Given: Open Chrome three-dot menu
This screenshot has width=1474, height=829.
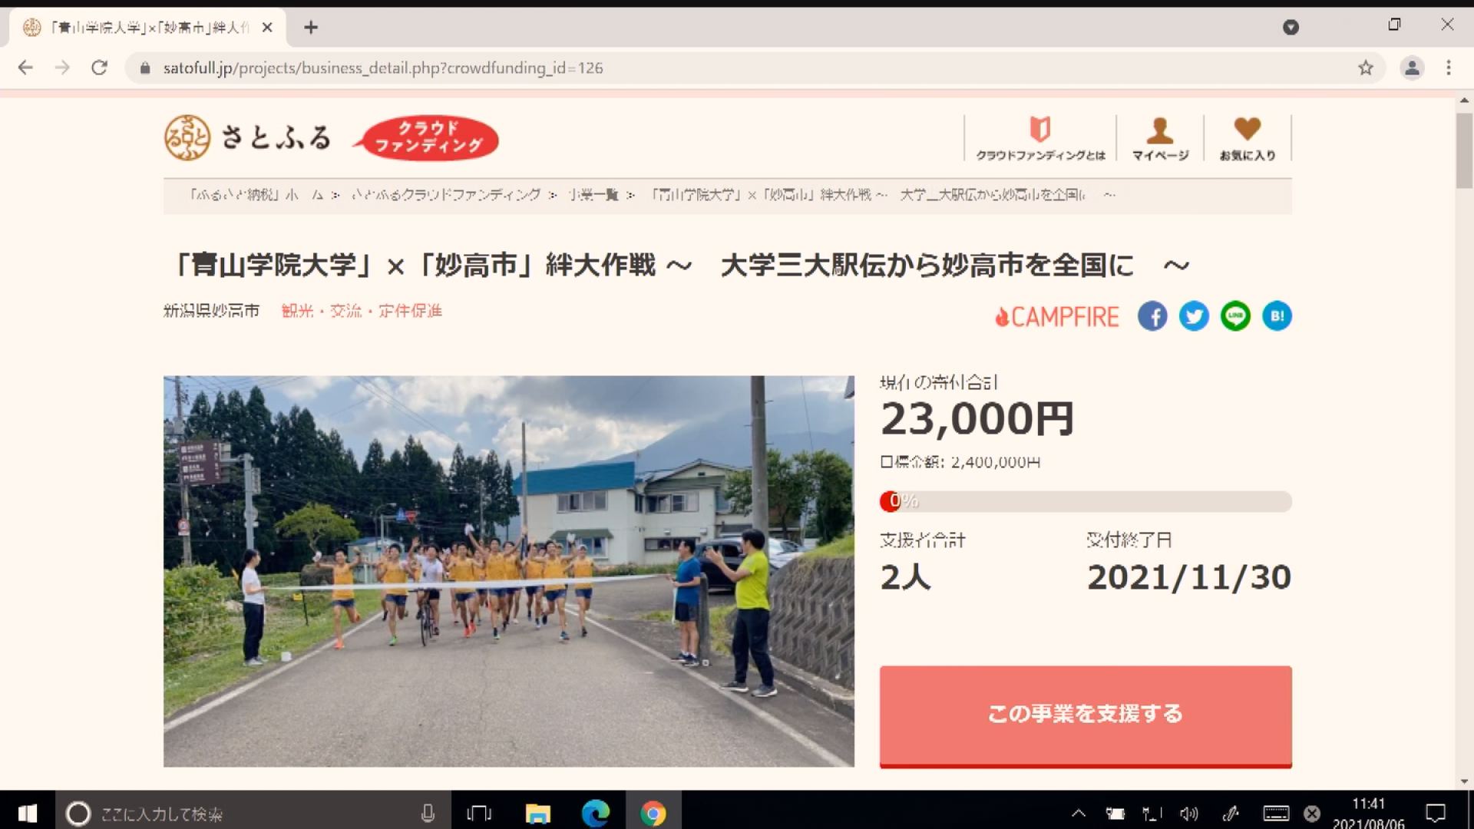Looking at the screenshot, I should tap(1449, 68).
